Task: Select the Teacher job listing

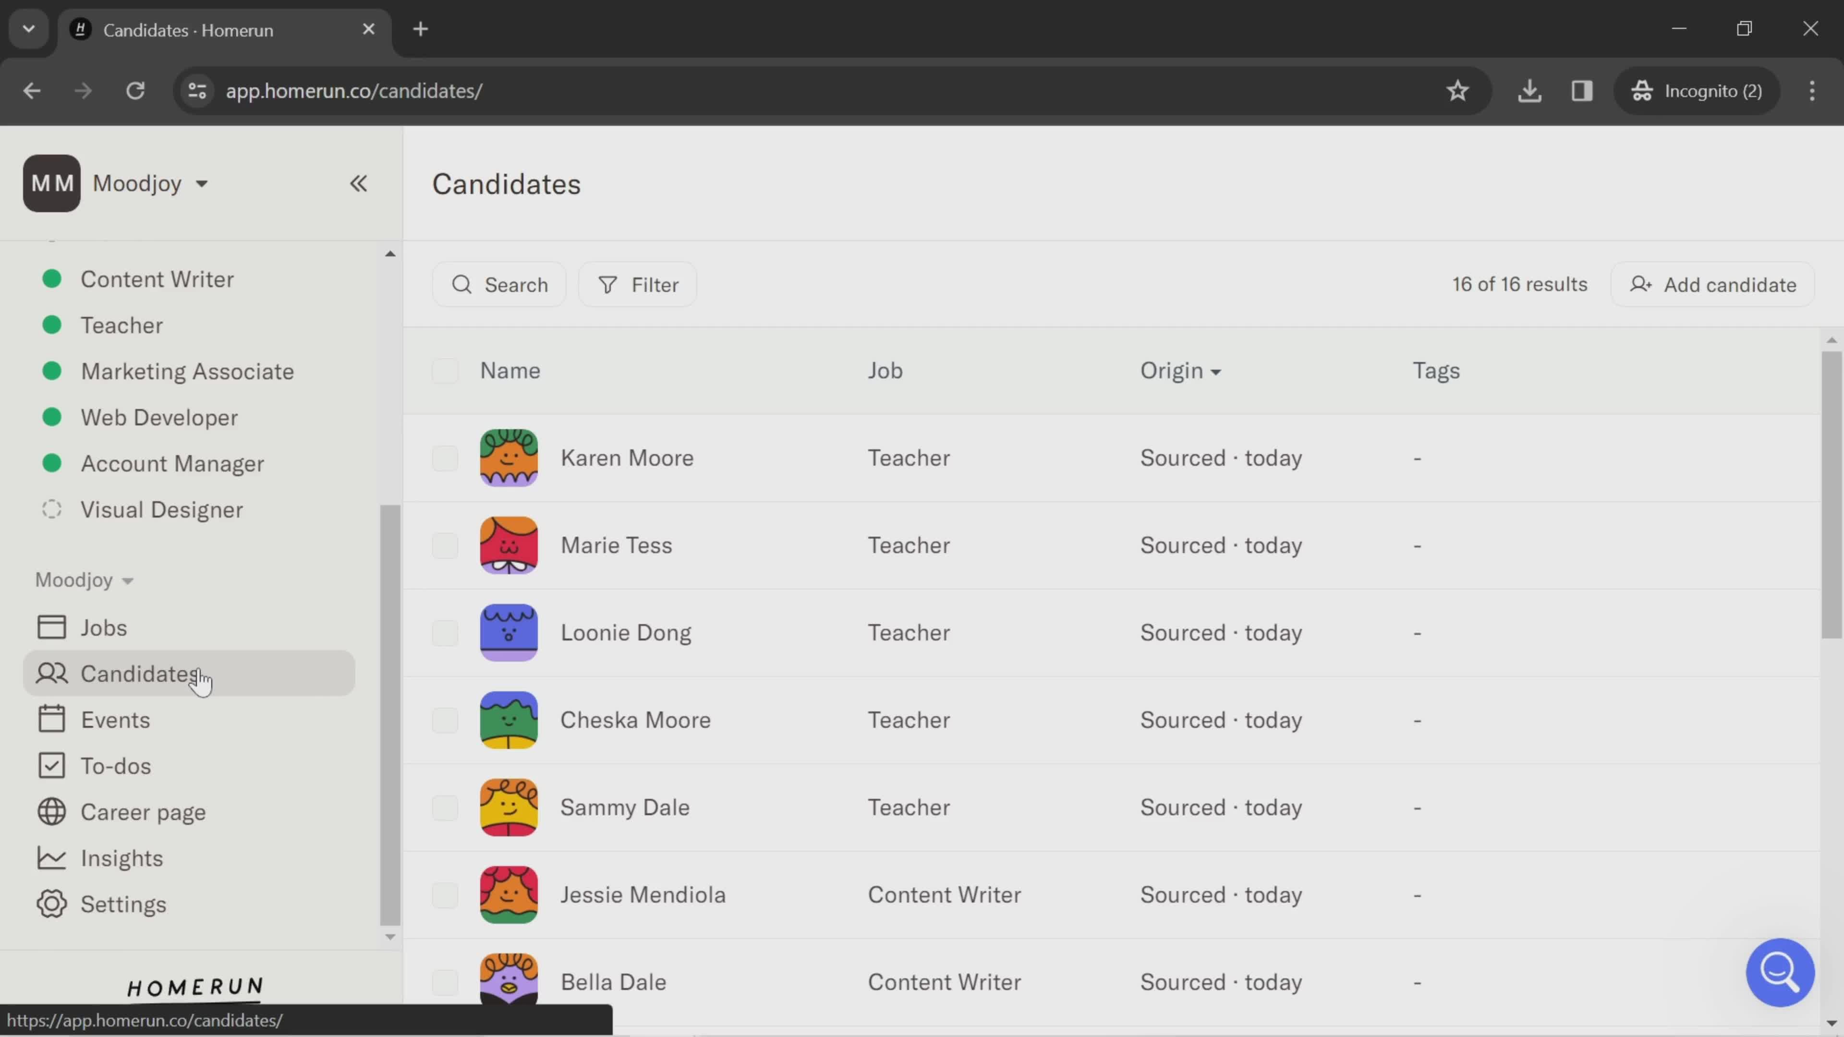Action: click(121, 326)
